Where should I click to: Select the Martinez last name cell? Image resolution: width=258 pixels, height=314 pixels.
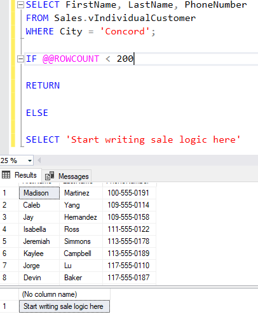click(x=81, y=193)
